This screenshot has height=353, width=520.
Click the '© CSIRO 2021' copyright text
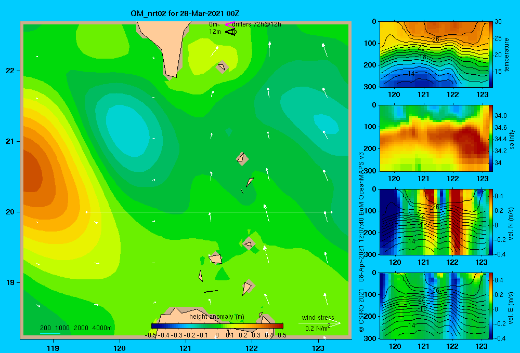361,310
